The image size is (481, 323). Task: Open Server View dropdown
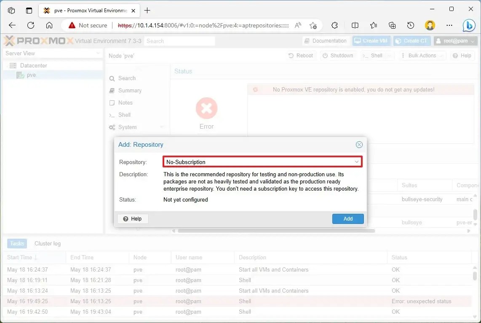(53, 53)
